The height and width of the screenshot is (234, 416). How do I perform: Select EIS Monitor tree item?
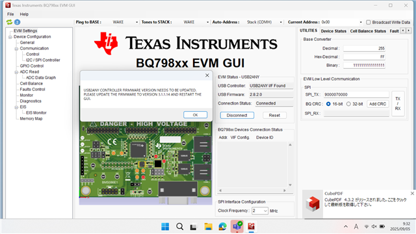pyautogui.click(x=36, y=112)
